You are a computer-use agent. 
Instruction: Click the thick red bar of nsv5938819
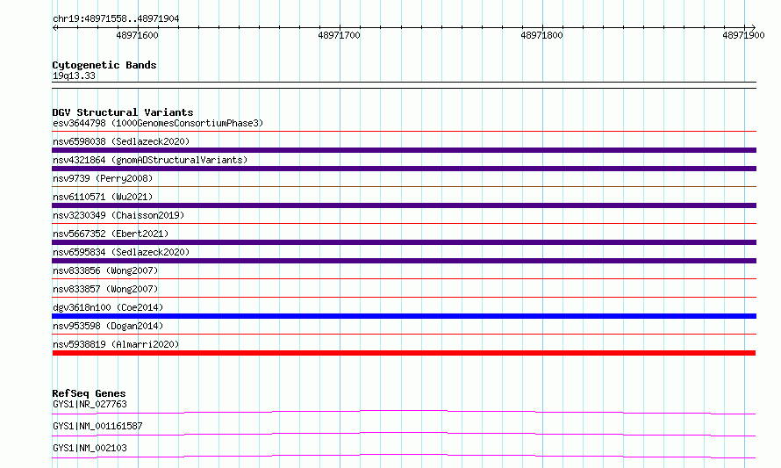404,353
